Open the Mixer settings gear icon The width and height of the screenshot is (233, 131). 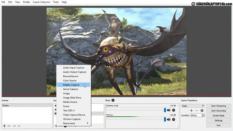113,100
